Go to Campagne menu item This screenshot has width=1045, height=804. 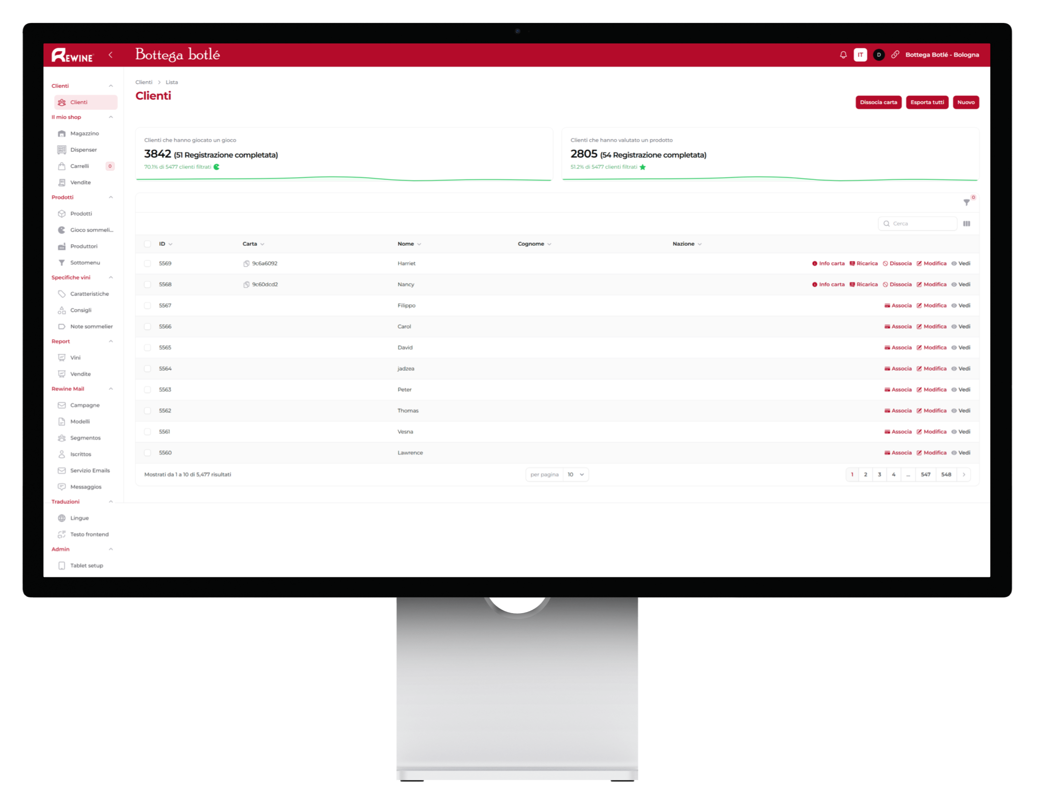pos(85,406)
